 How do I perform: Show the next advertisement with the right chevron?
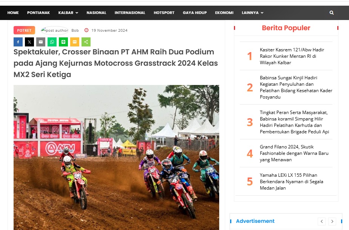[332, 221]
